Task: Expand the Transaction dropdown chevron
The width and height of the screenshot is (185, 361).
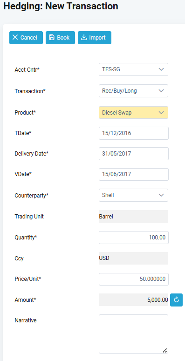Action: (x=161, y=91)
